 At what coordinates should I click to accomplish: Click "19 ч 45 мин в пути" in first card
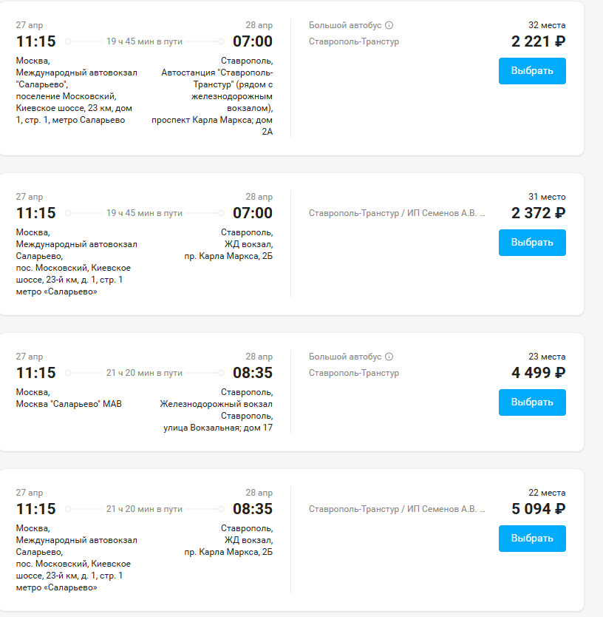pos(144,41)
